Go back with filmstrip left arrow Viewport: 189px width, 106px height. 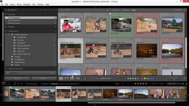18,84
